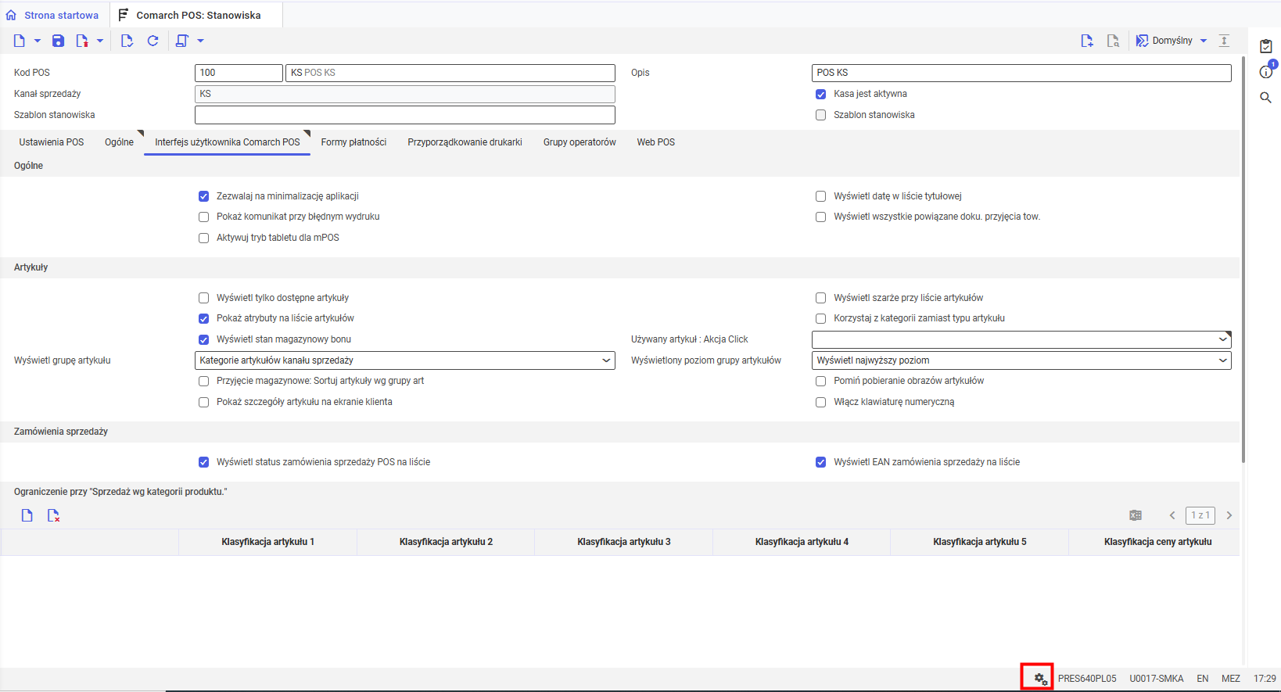Open the dropdown arrow next to the scroll-shaped icon

(x=200, y=41)
